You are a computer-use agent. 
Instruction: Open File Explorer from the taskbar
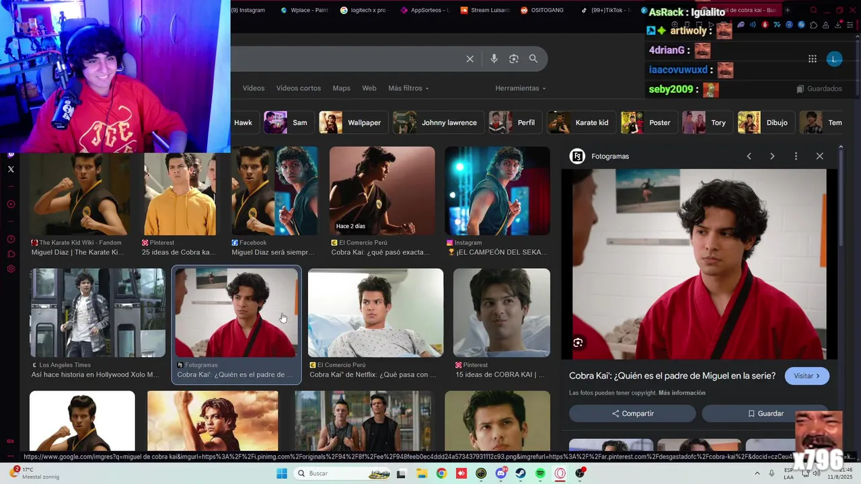point(421,473)
